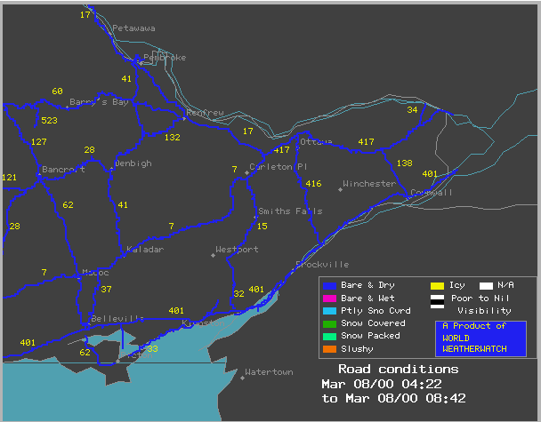This screenshot has height=422, width=541.
Task: Click the cyan Ptly Sno Cvrd swatch
Action: click(x=329, y=311)
